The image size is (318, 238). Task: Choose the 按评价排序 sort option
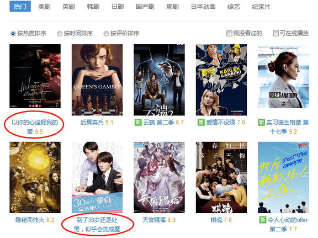click(106, 34)
